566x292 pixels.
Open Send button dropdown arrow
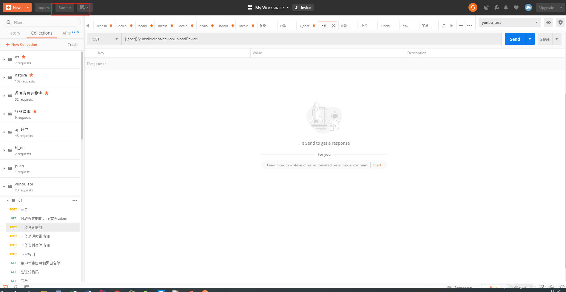point(530,39)
